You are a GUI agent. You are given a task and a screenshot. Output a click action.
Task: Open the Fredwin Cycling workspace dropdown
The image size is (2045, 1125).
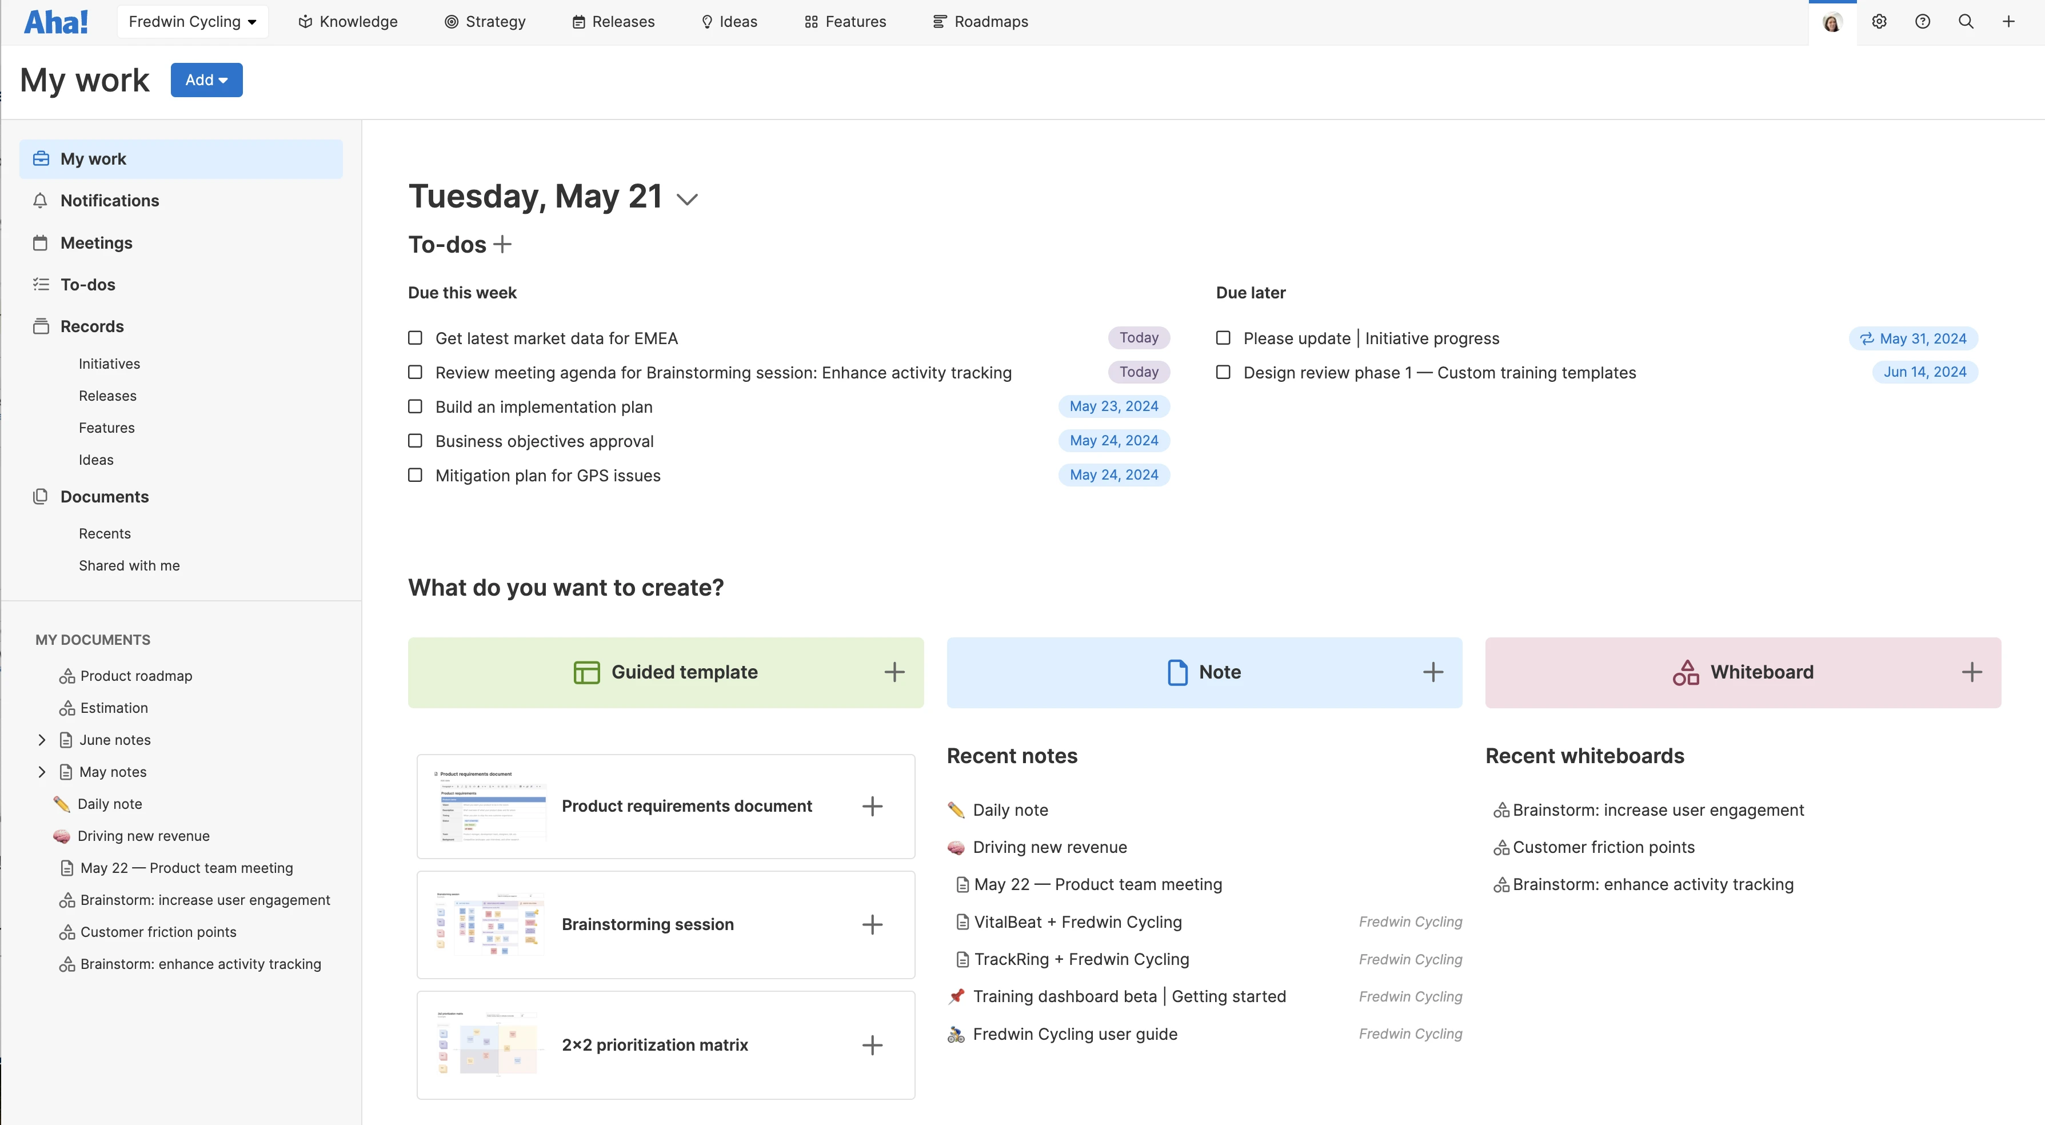point(192,21)
